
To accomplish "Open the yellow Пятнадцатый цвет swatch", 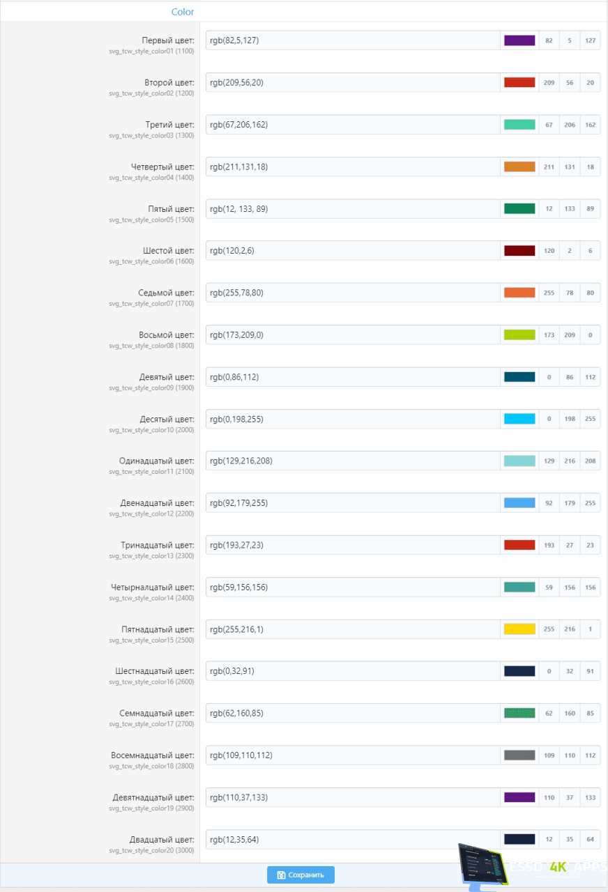I will coord(519,629).
